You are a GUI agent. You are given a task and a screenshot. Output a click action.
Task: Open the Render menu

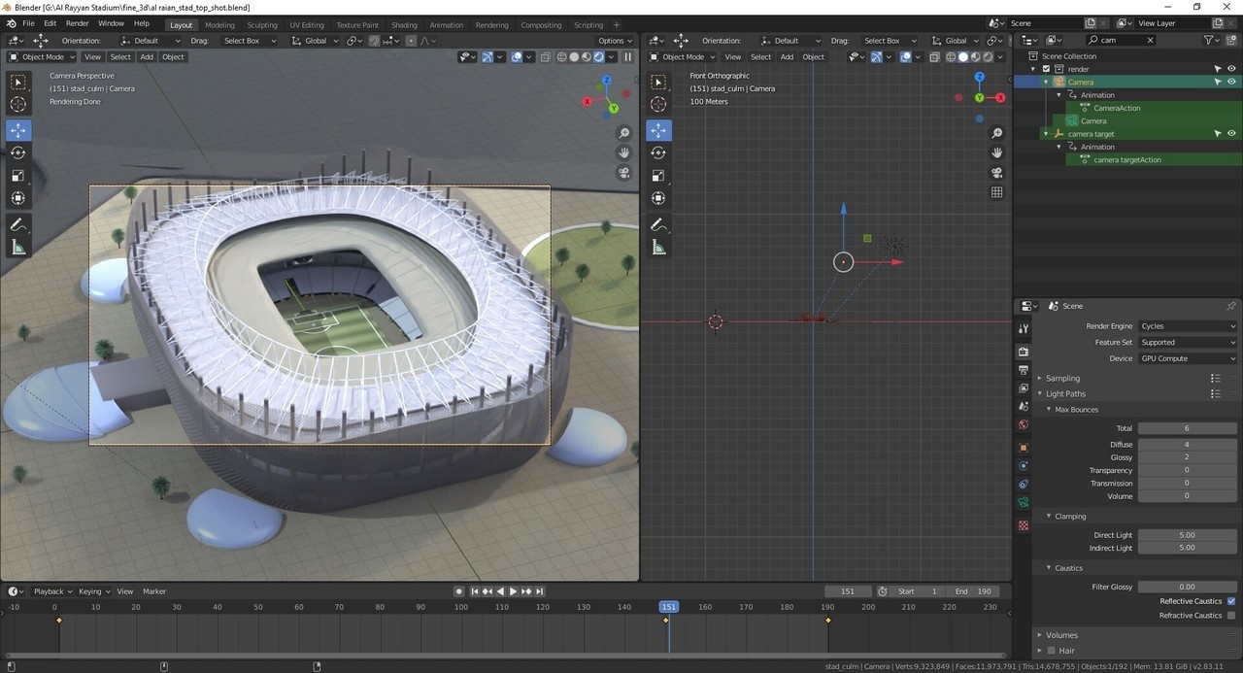[x=78, y=23]
